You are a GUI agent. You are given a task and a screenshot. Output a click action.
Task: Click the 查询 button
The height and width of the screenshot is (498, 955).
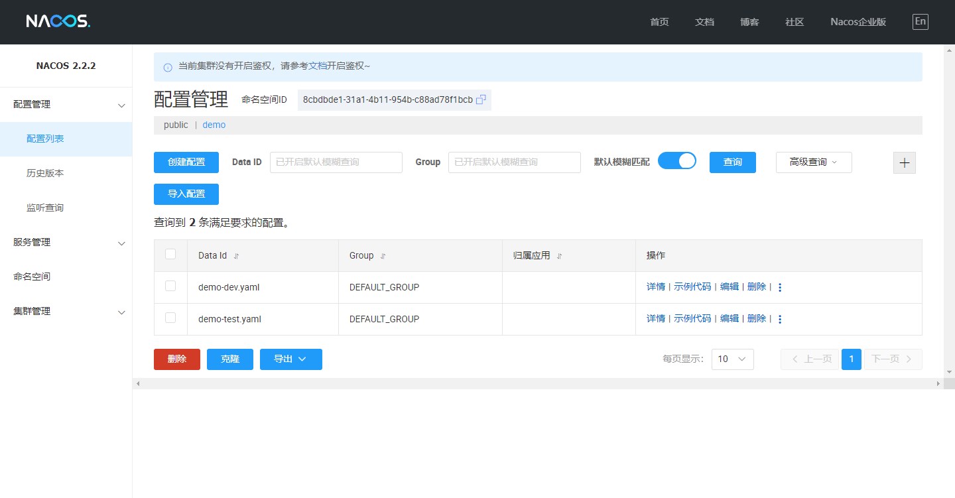pos(733,162)
